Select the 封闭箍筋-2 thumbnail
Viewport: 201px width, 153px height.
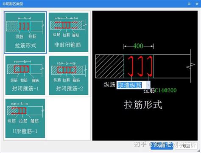69,75
